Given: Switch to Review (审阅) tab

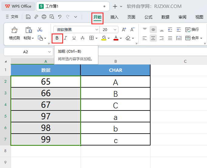Looking at the screenshot, I should click(182, 17).
